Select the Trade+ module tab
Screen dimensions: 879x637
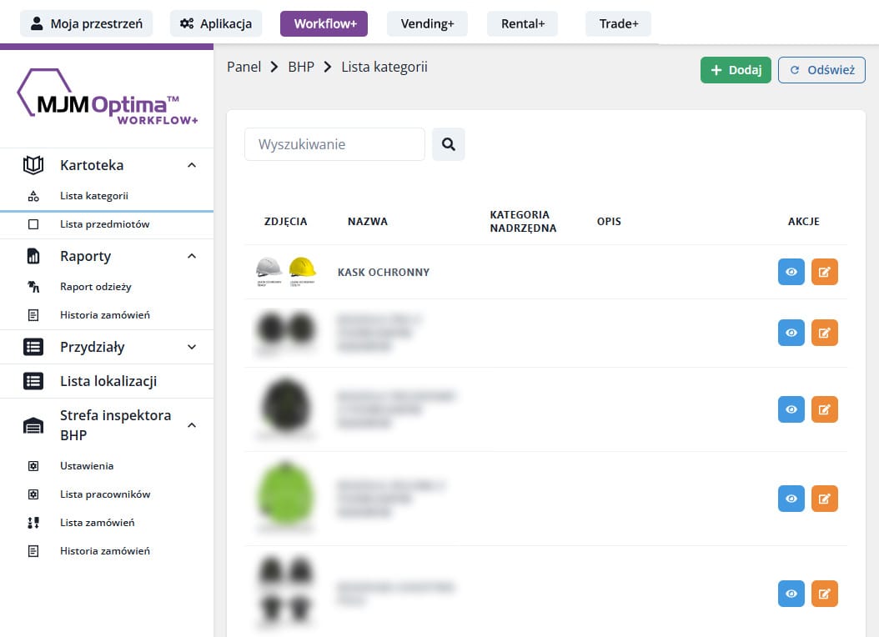tap(618, 23)
